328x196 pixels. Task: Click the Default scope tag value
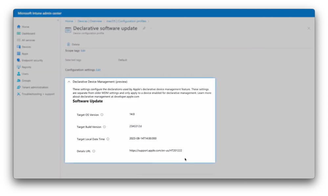click(x=122, y=60)
